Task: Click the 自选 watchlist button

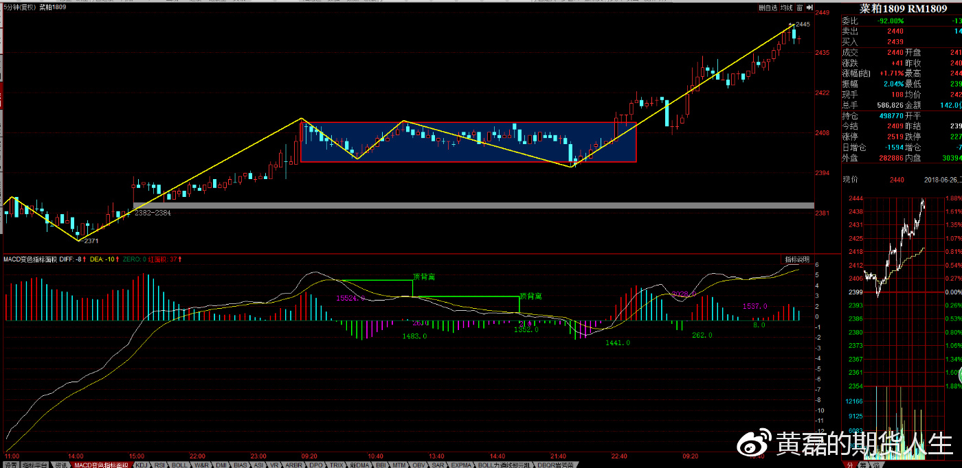Action: click(x=768, y=8)
